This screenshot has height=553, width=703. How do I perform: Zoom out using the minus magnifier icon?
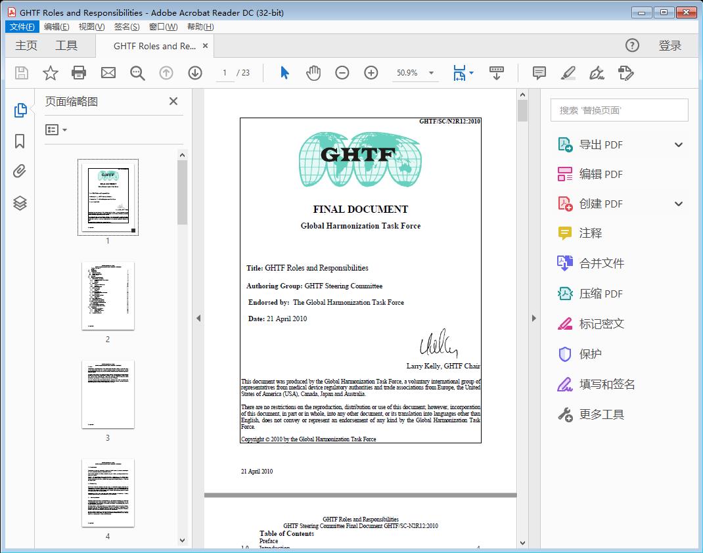click(342, 73)
